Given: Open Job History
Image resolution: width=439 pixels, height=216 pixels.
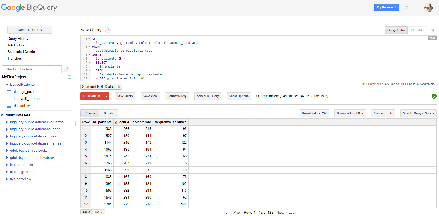Looking at the screenshot, I should click(x=16, y=45).
